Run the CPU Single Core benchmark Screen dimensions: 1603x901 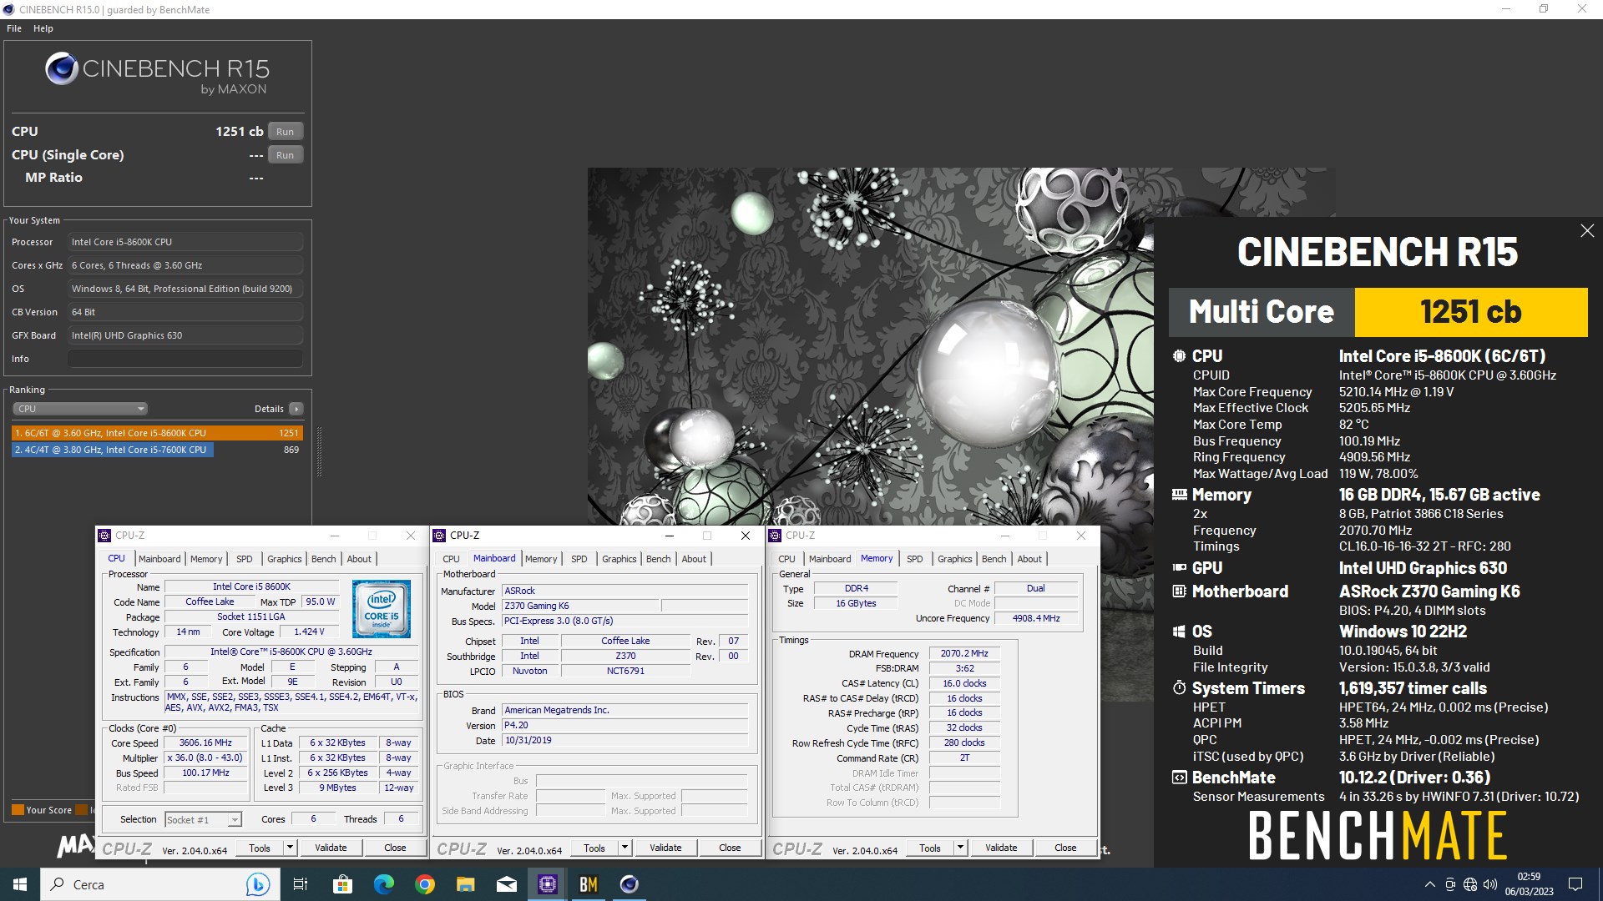pos(286,155)
